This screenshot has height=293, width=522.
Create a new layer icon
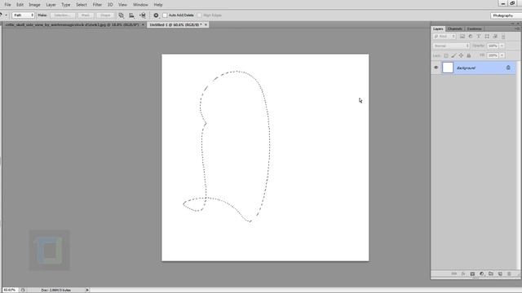point(500,273)
